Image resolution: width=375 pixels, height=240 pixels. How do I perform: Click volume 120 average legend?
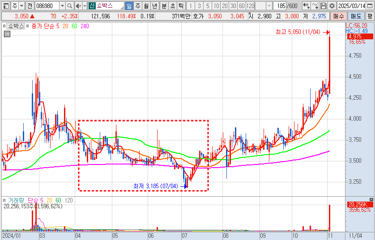68,200
